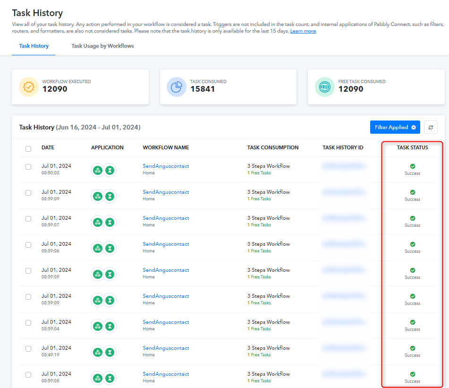The height and width of the screenshot is (388, 449).
Task: Tick the checkbox for the 08:50:03 row
Action: pyautogui.click(x=28, y=167)
